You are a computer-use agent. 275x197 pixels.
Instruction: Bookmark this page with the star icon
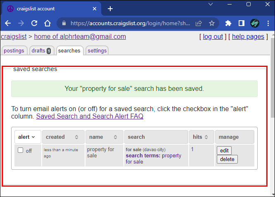point(212,23)
